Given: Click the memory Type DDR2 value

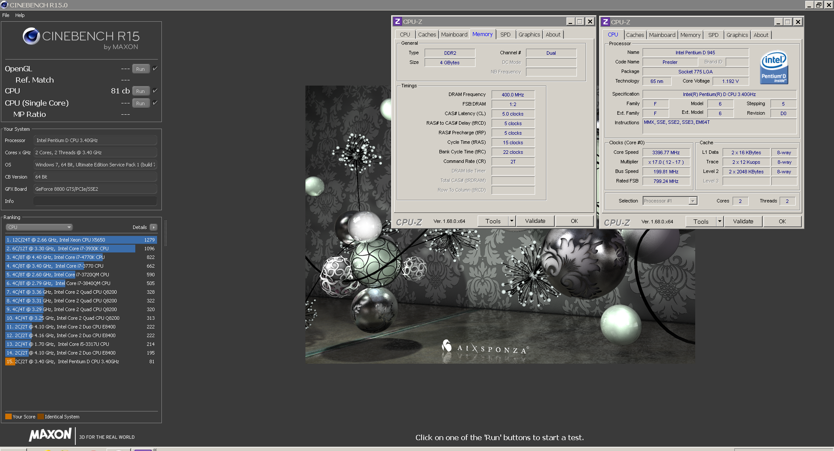Looking at the screenshot, I should tap(450, 53).
